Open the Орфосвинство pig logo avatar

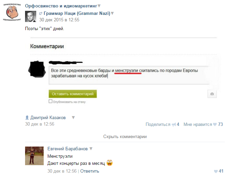click(x=12, y=12)
